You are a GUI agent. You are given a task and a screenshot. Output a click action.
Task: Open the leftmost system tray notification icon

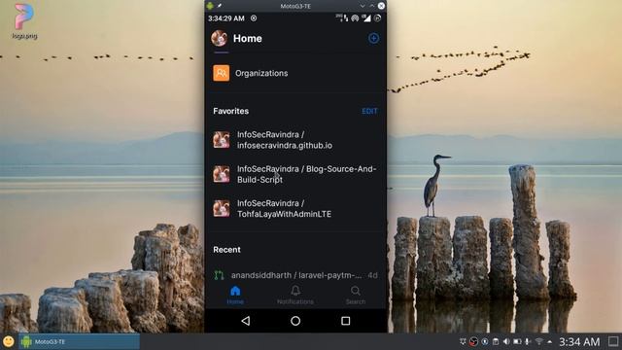click(463, 341)
